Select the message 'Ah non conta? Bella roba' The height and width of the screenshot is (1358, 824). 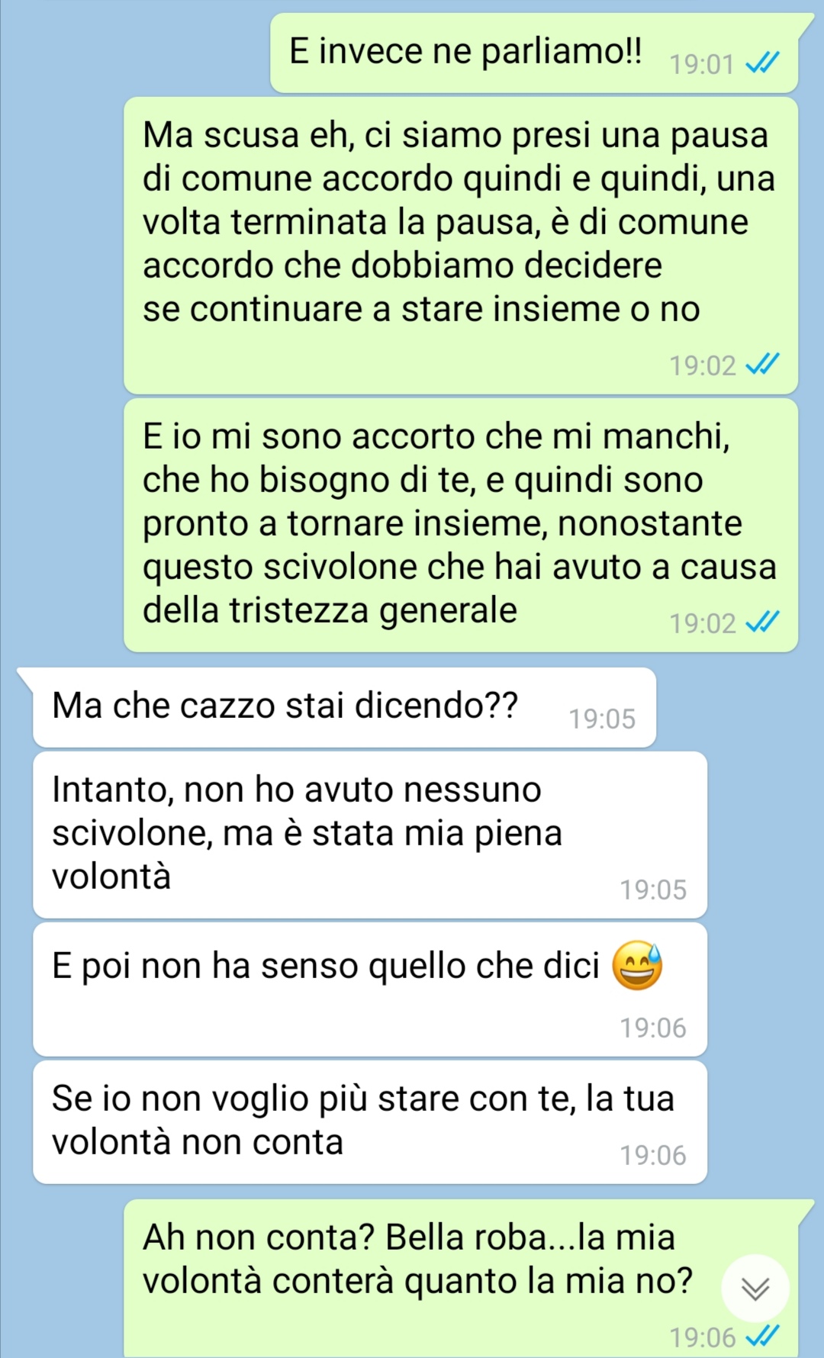pos(461,1278)
